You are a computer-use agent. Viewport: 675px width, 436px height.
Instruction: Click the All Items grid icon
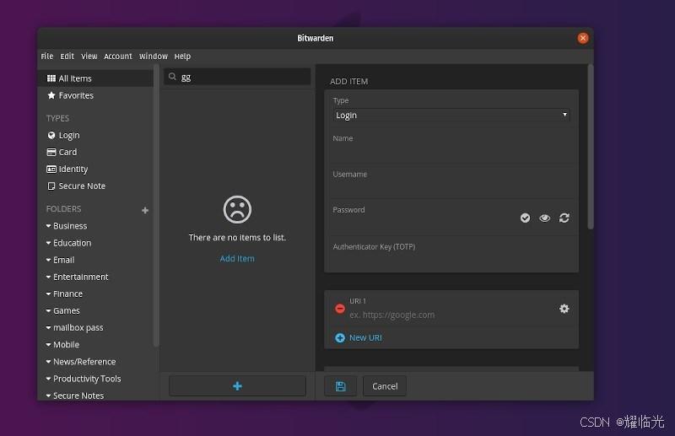51,78
